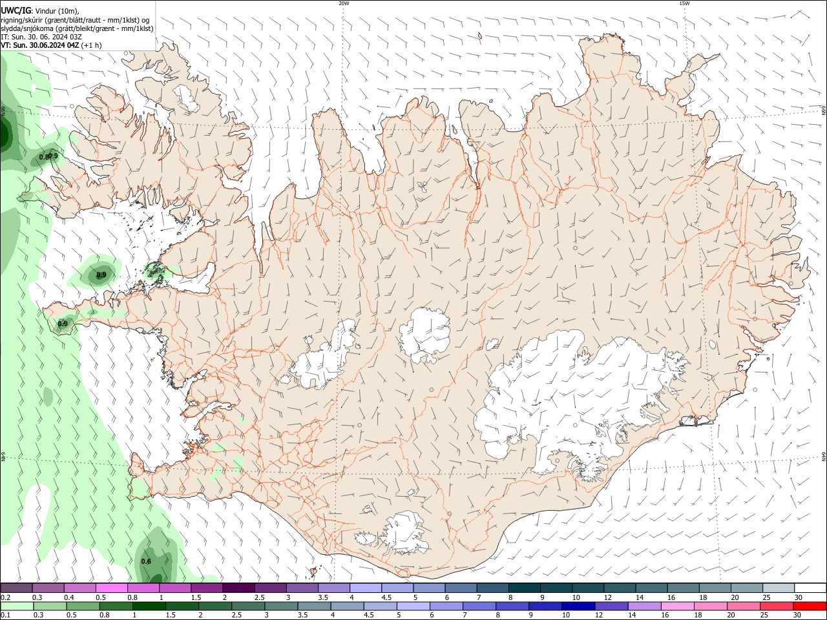This screenshot has height=620, width=827.
Task: Select the dark teal top-row swatch between 8 and 9
Action: [x=524, y=588]
